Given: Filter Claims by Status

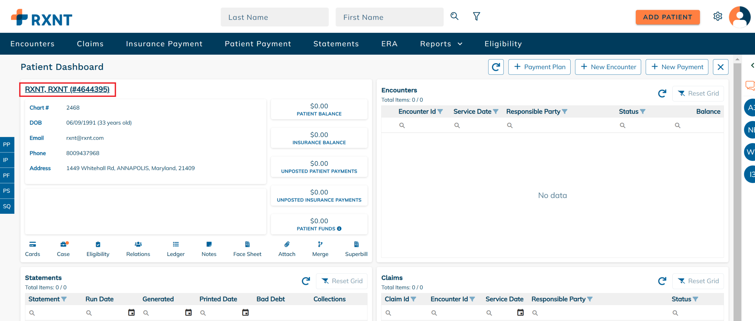Looking at the screenshot, I should [695, 299].
